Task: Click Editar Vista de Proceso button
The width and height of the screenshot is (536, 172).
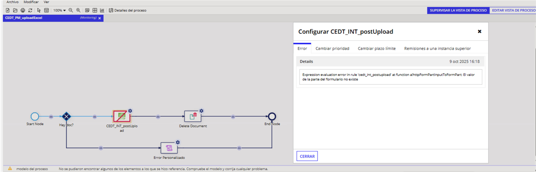Action: coord(513,10)
